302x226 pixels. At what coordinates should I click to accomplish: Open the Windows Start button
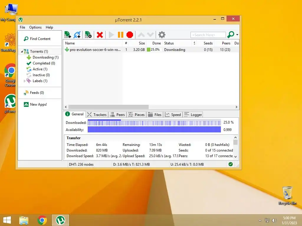point(7,220)
